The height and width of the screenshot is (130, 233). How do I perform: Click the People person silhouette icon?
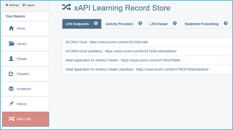click(11, 59)
